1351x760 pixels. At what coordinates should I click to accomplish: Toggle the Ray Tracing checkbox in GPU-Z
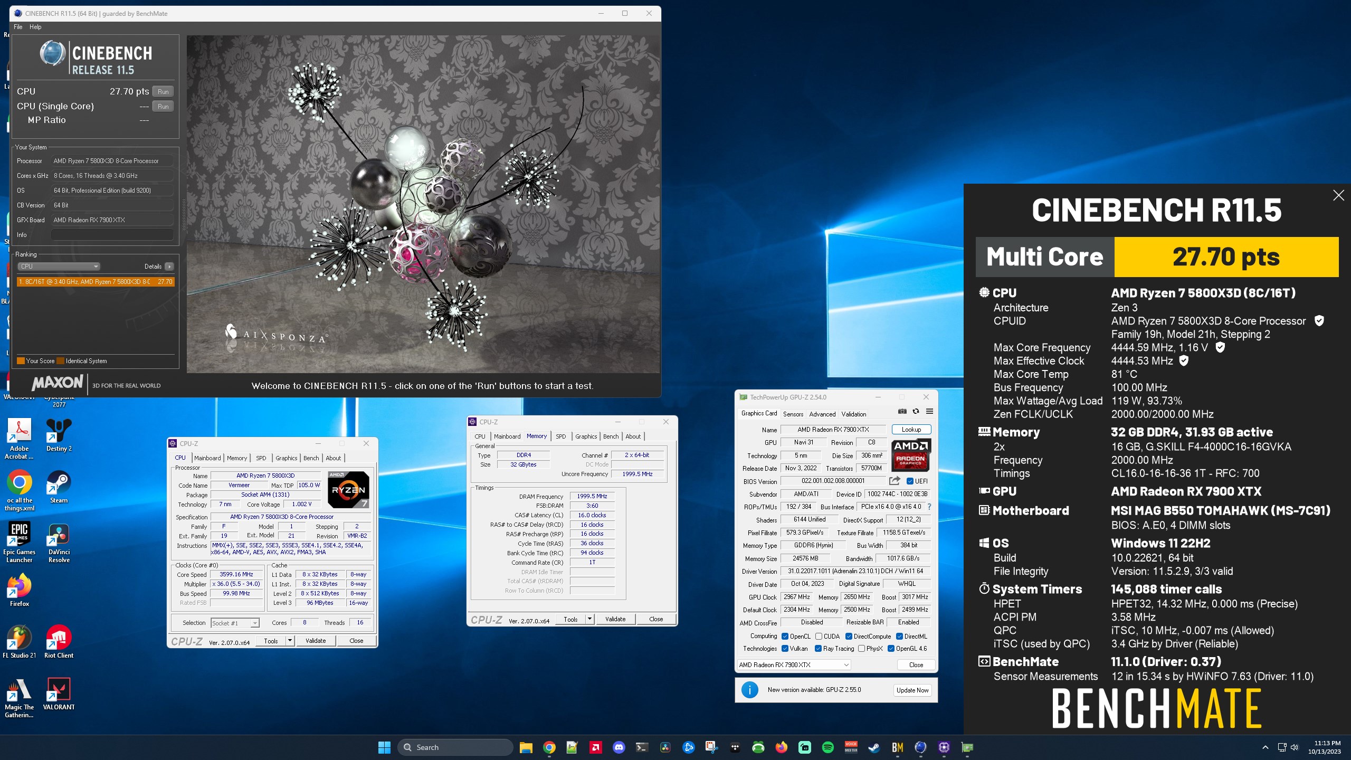coord(818,649)
